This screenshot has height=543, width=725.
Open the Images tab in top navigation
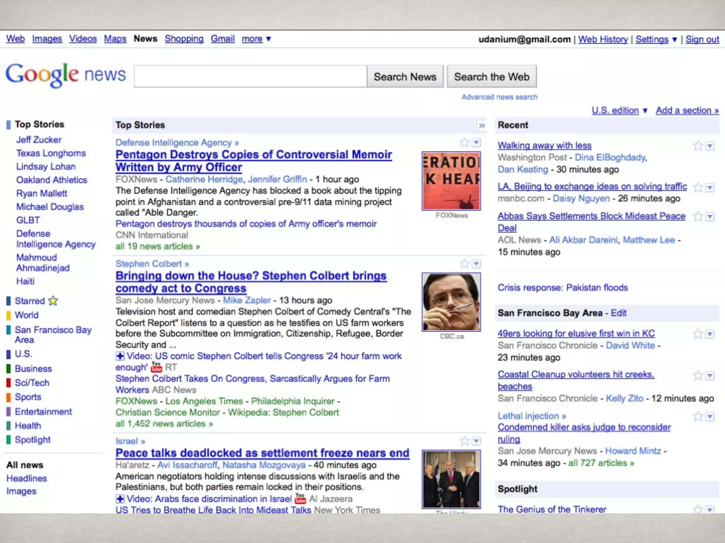click(x=47, y=39)
